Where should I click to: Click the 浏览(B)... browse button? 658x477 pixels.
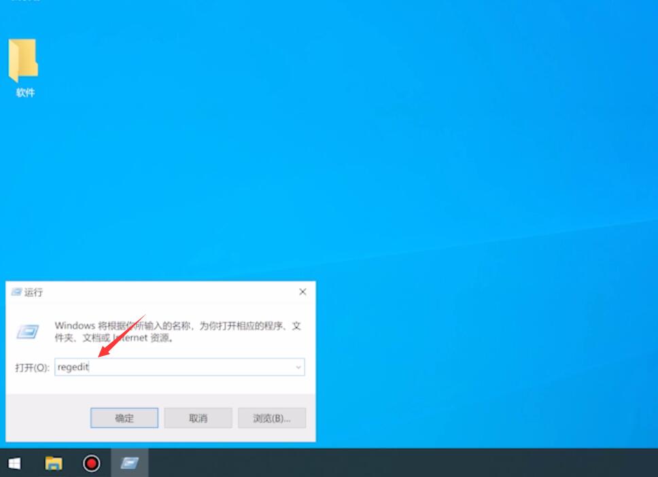coord(272,418)
